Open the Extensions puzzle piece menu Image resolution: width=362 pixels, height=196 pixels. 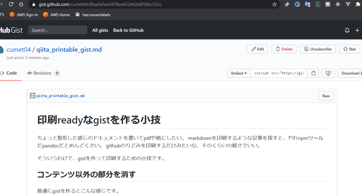358,4
